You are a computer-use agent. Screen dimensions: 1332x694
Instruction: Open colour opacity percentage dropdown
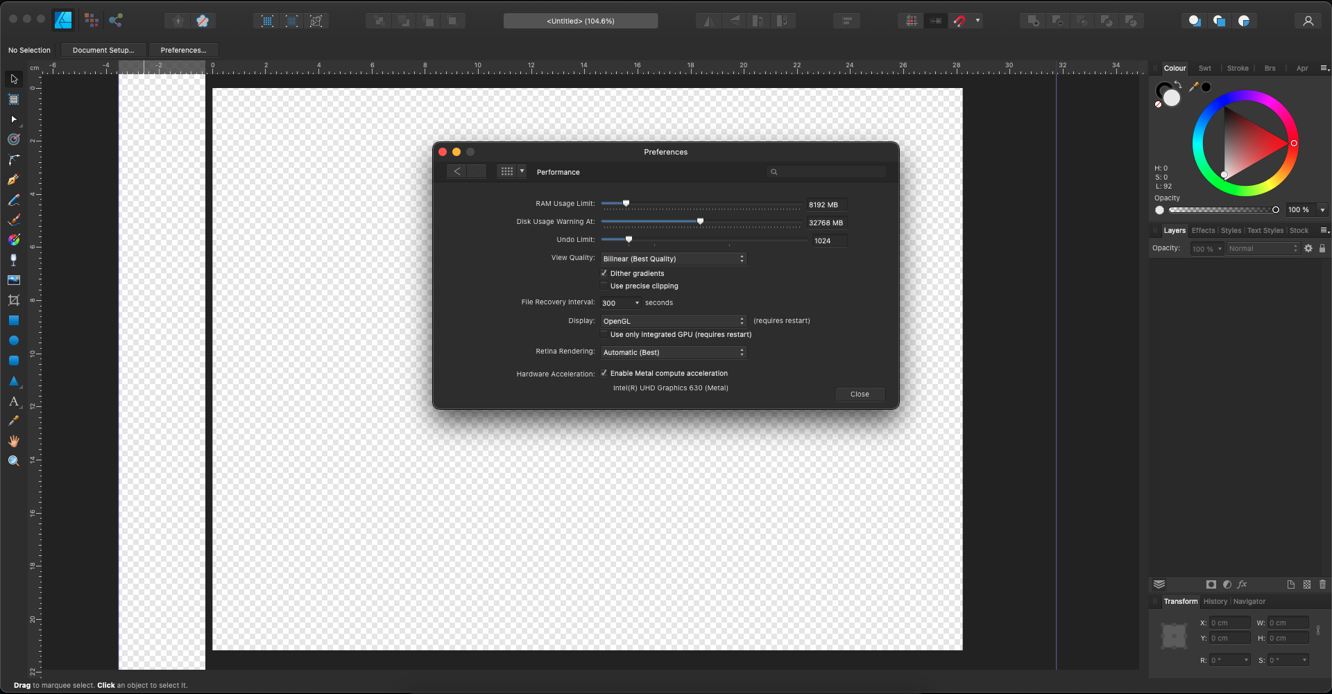pos(1322,209)
